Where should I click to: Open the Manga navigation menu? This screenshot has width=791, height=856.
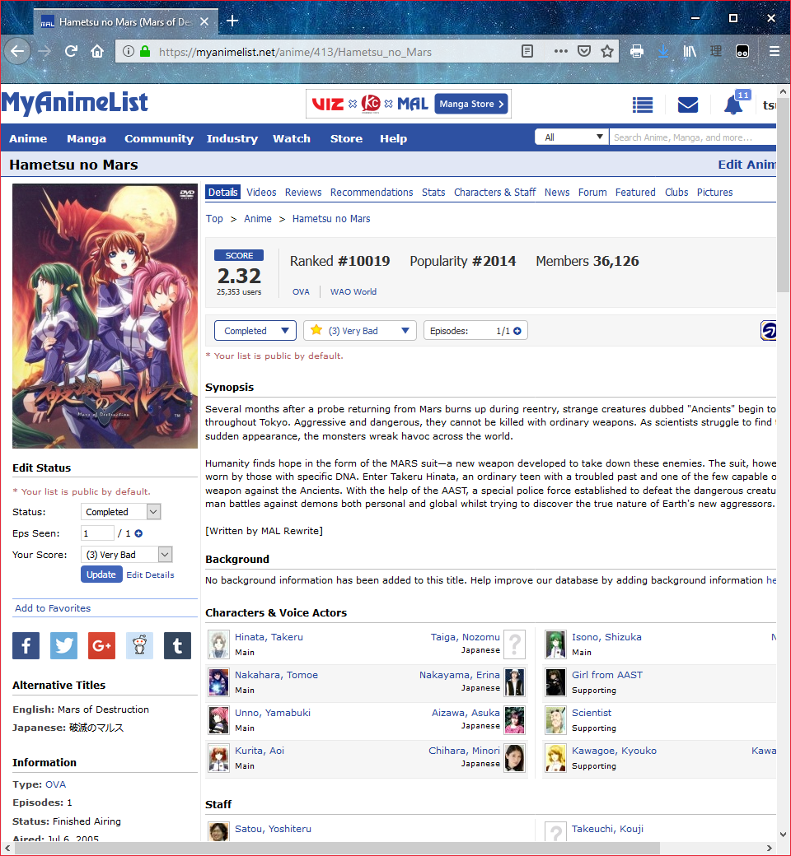click(87, 138)
